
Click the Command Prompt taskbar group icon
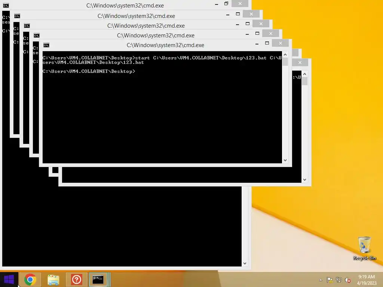[x=99, y=280]
